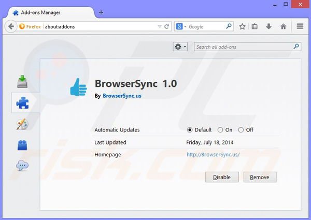Open the Plugins lego brick category

tap(22, 145)
